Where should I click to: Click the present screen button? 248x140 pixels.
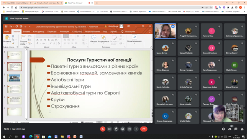[x=130, y=129]
